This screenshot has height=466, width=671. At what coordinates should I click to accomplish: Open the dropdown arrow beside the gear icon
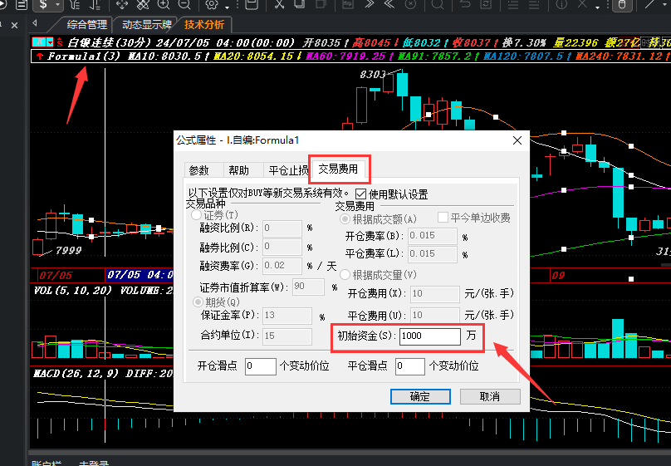227,7
